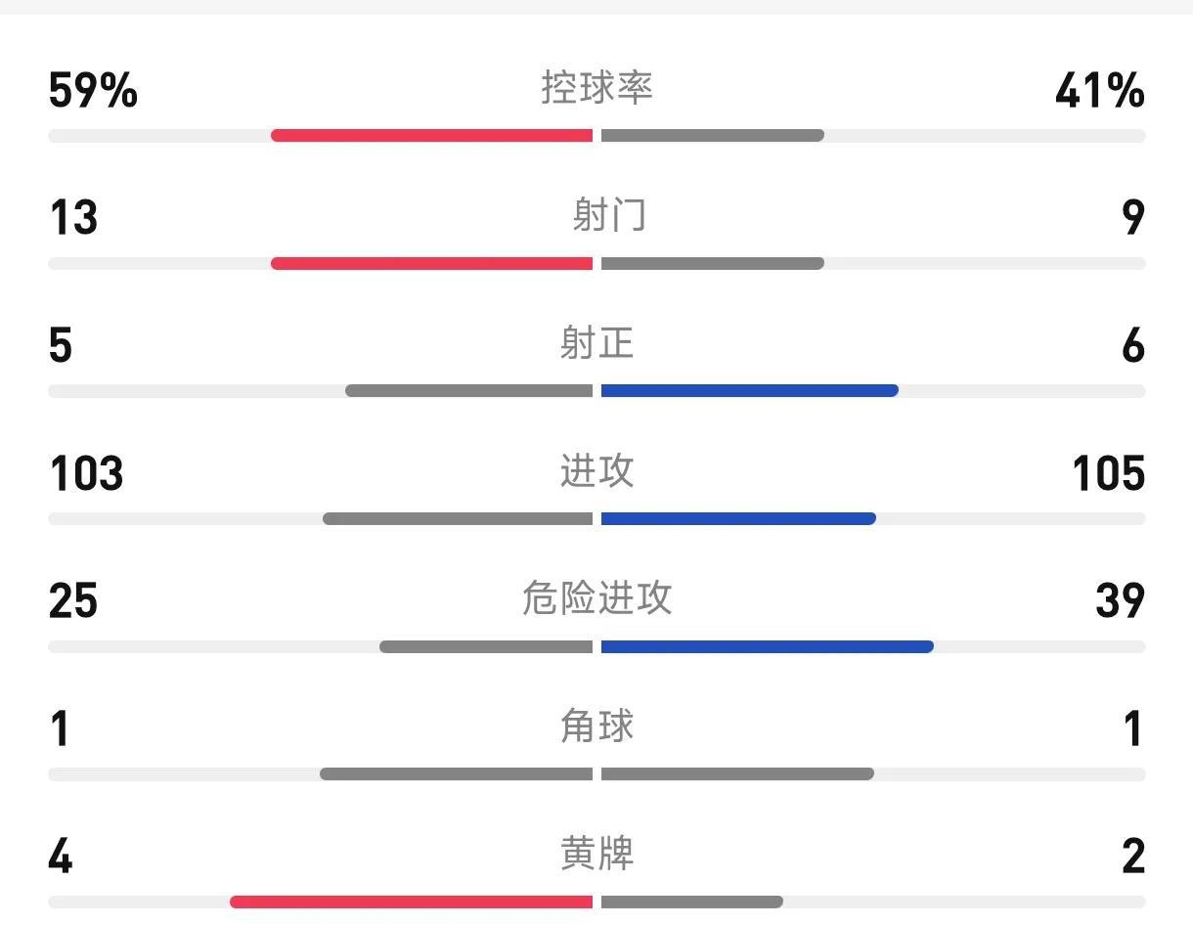The width and height of the screenshot is (1193, 925).
Task: Click the 进攻 stat label
Action: 596,470
